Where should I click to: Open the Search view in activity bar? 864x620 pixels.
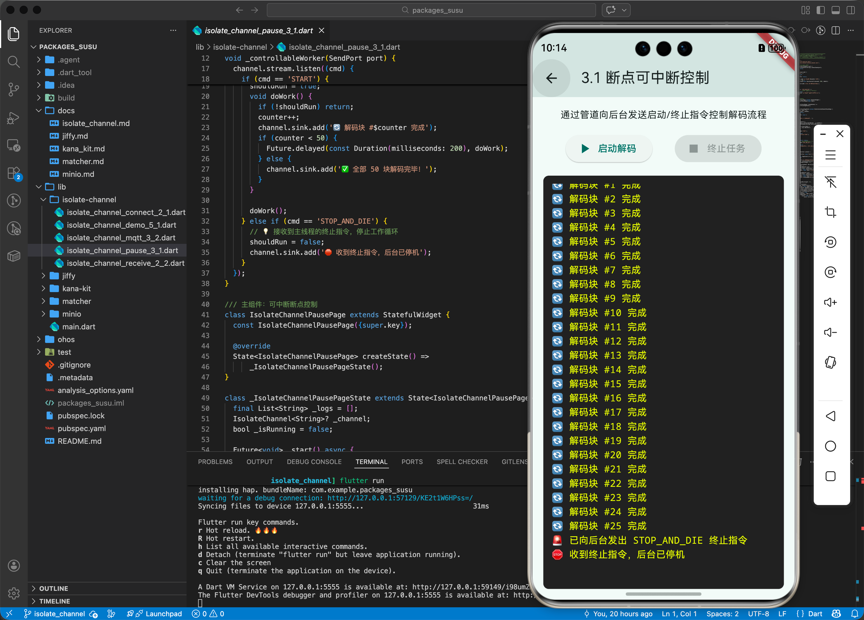pos(14,61)
